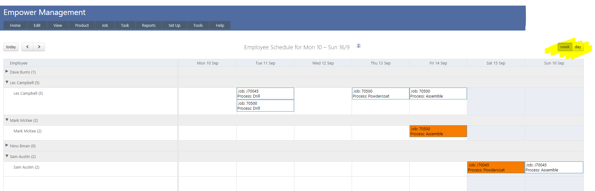Image resolution: width=595 pixels, height=191 pixels.
Task: Collapse the Les Campbell employee group
Action: [7, 82]
